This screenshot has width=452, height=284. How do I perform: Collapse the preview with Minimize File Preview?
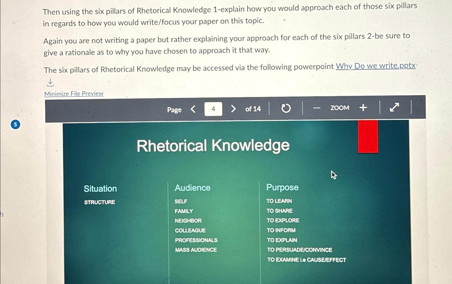click(x=73, y=93)
